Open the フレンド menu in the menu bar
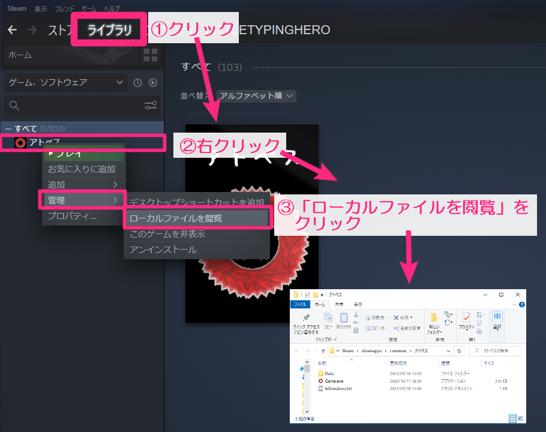This screenshot has height=432, width=546. (x=65, y=9)
